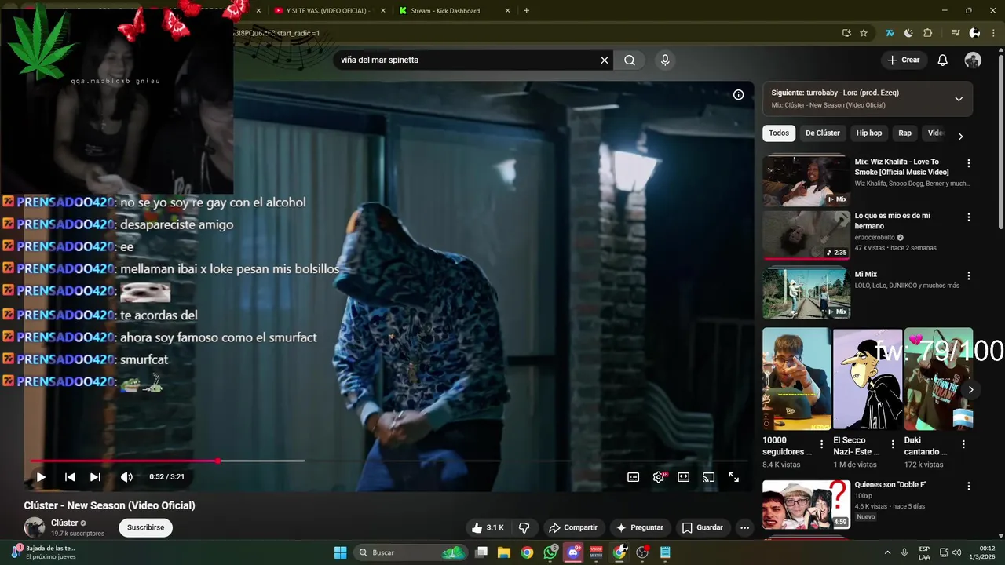Open the moon dark-mode extension
Screen dimensions: 1005x565
click(908, 33)
